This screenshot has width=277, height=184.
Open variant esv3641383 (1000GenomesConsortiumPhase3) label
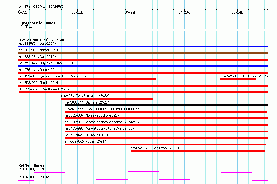(102, 109)
